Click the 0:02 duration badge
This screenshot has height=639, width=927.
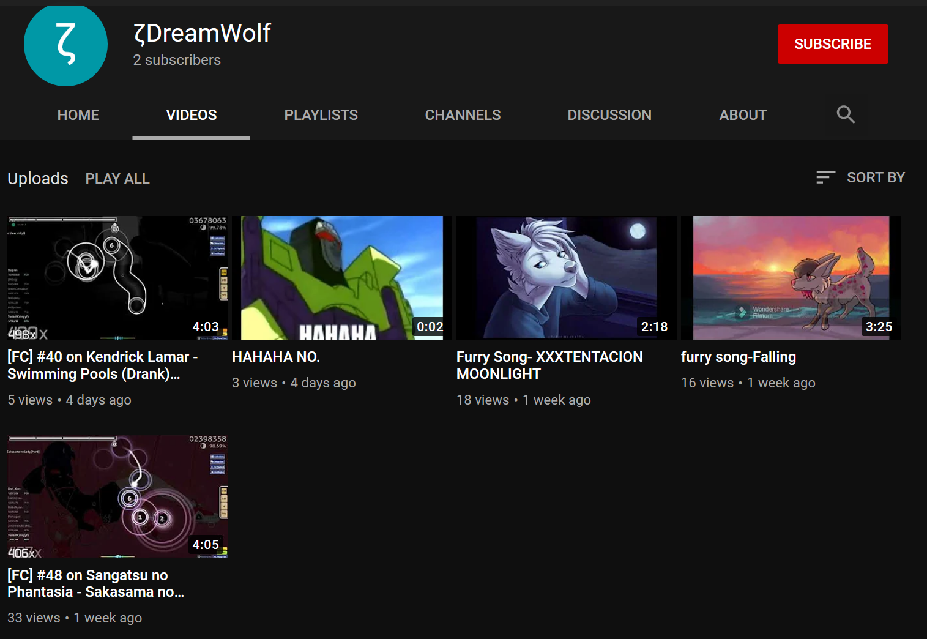click(430, 327)
